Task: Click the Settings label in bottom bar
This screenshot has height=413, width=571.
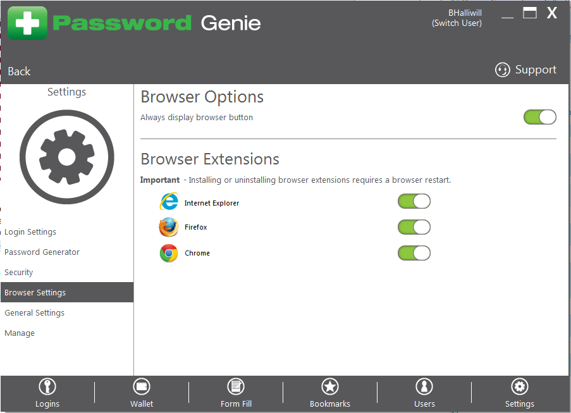Action: coord(520,404)
